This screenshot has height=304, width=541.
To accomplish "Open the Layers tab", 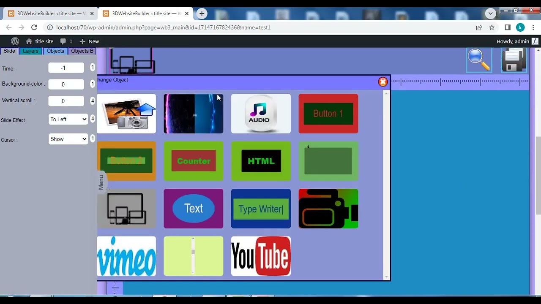I will (x=30, y=51).
